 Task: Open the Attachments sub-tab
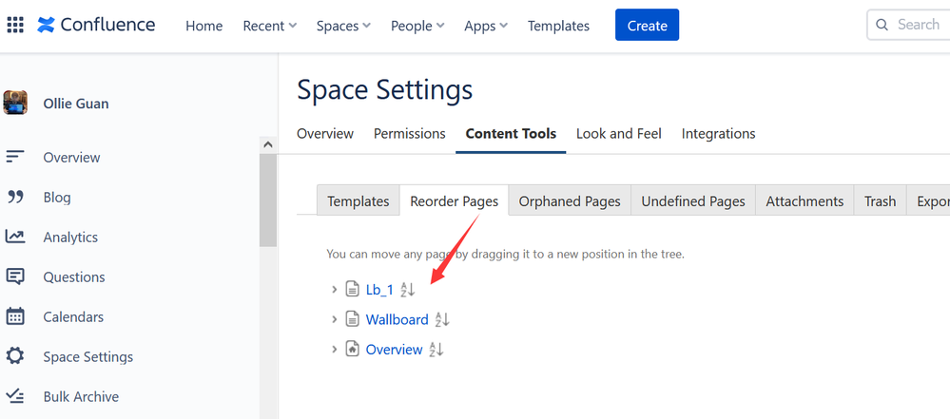(x=805, y=201)
